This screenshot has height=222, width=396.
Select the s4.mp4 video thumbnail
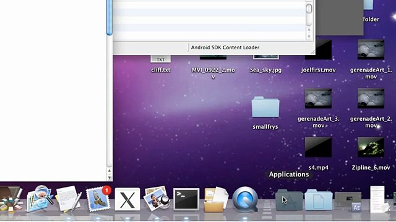[x=318, y=147]
